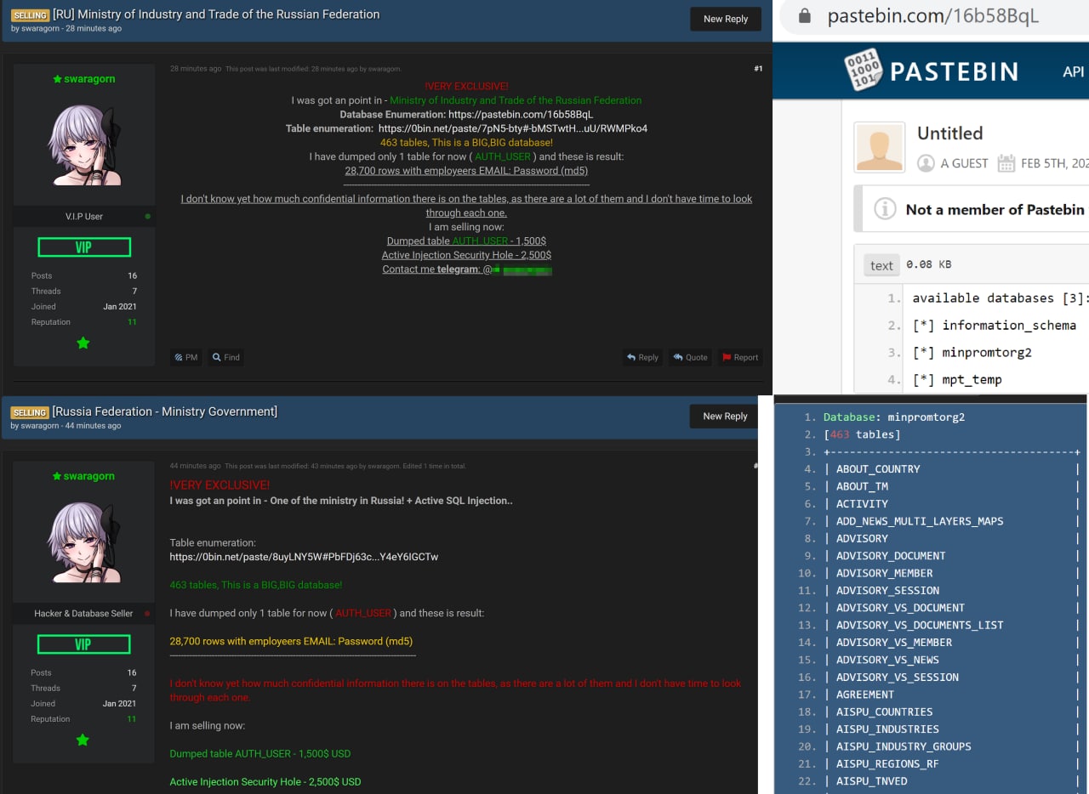Click mpt_temp line in Pastebin paste
This screenshot has width=1089, height=794.
[957, 379]
